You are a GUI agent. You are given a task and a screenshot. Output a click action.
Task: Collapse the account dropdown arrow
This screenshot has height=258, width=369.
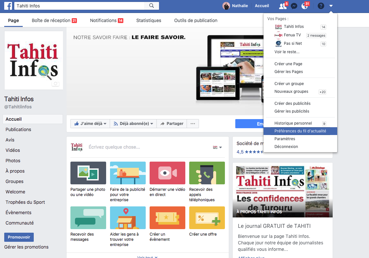pos(331,6)
